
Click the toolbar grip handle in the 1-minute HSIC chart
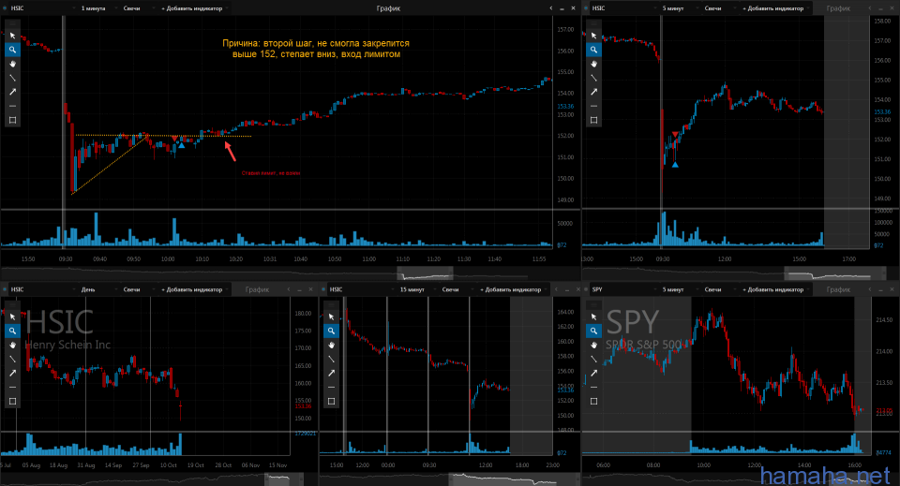coord(12,23)
